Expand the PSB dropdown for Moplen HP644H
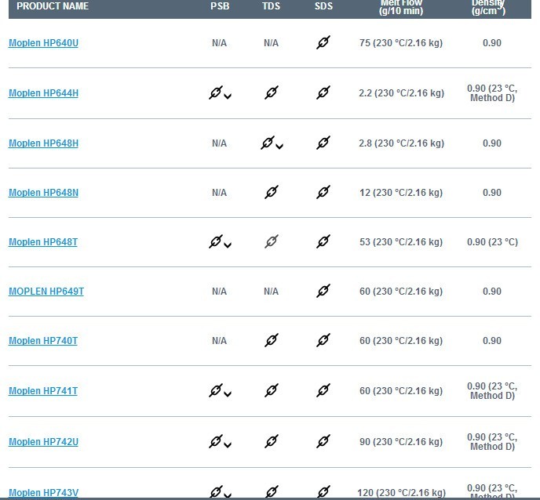Screen dimensions: 540x500 click(x=228, y=96)
